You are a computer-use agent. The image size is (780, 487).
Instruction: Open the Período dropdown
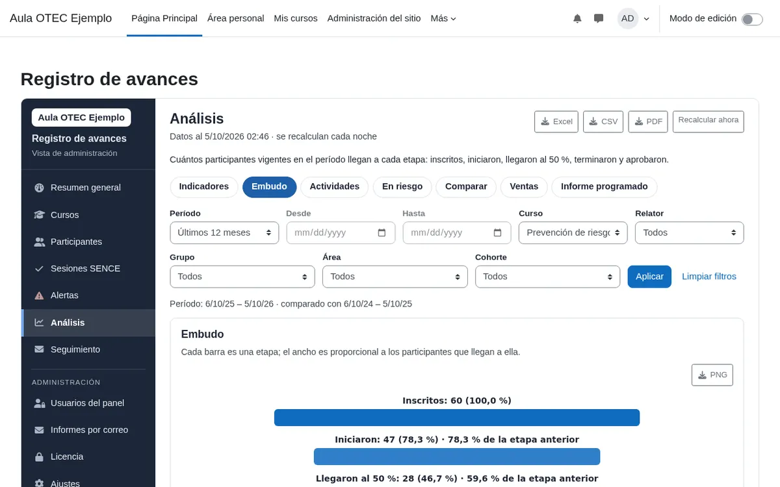coord(224,232)
